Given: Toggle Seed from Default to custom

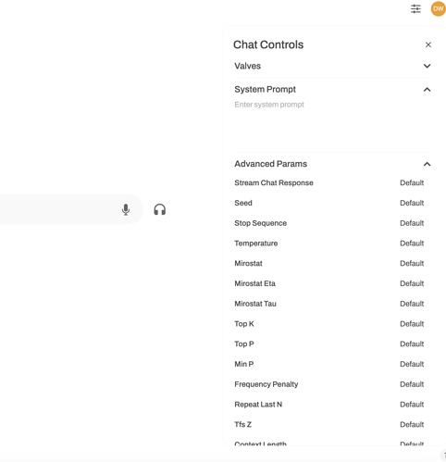Looking at the screenshot, I should click(412, 203).
